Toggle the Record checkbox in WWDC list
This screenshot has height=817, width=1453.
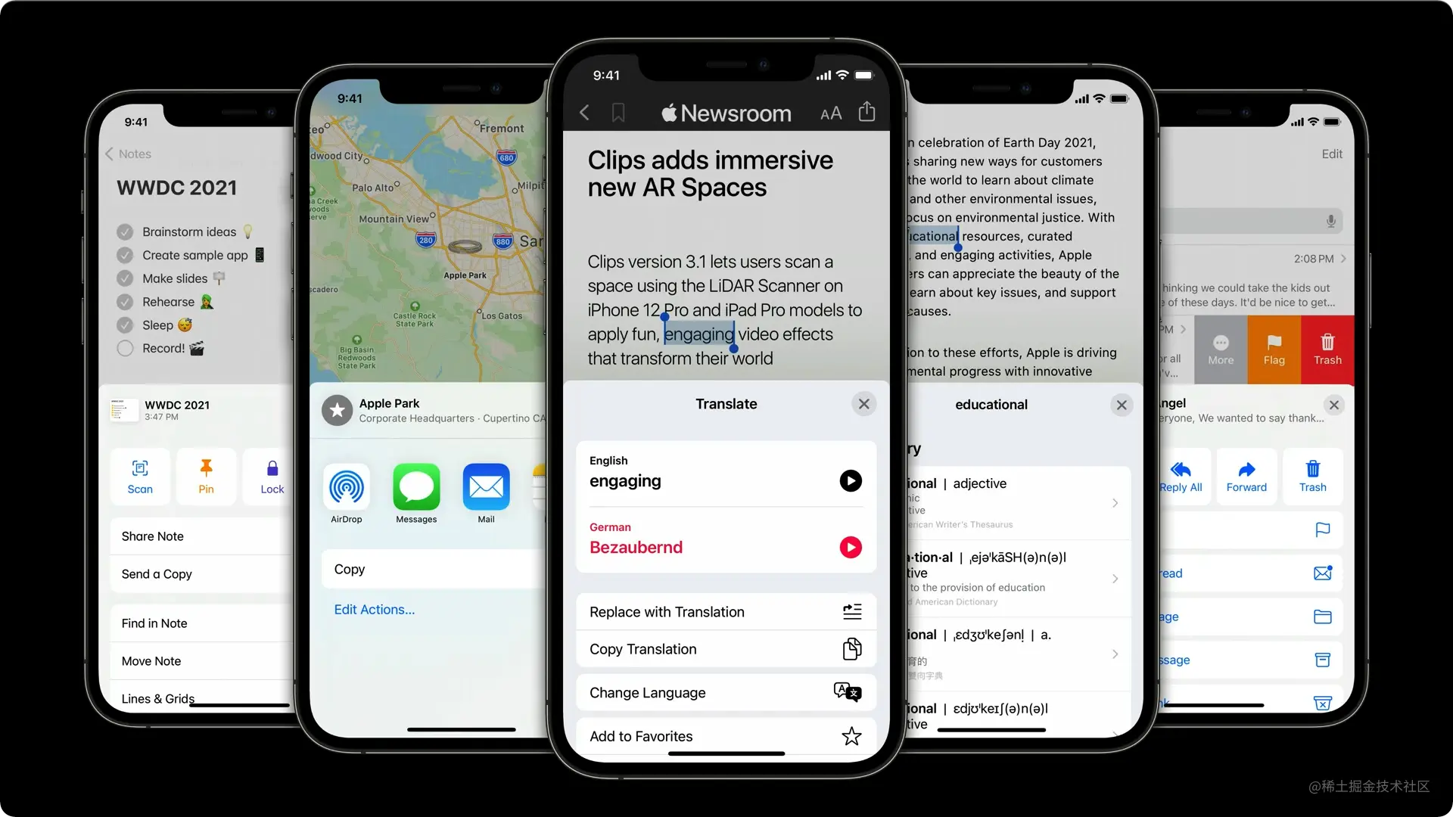tap(126, 348)
